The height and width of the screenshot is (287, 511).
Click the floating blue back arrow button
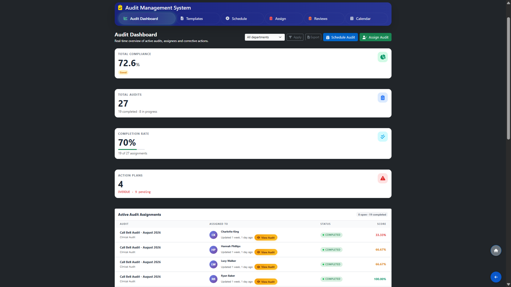[496, 277]
